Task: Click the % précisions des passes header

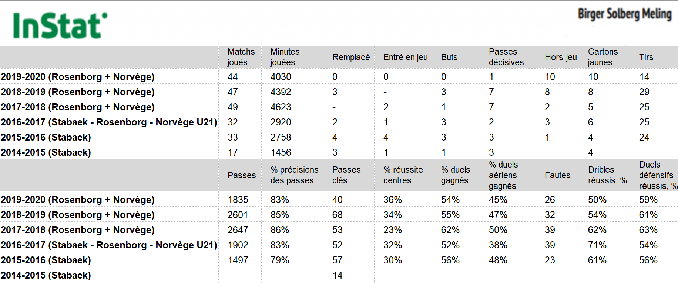Action: coord(294,175)
